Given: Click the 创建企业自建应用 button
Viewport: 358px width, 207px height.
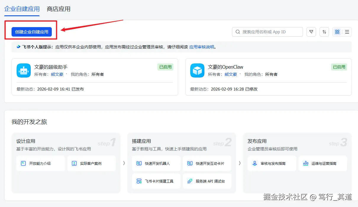Looking at the screenshot, I should [32, 32].
